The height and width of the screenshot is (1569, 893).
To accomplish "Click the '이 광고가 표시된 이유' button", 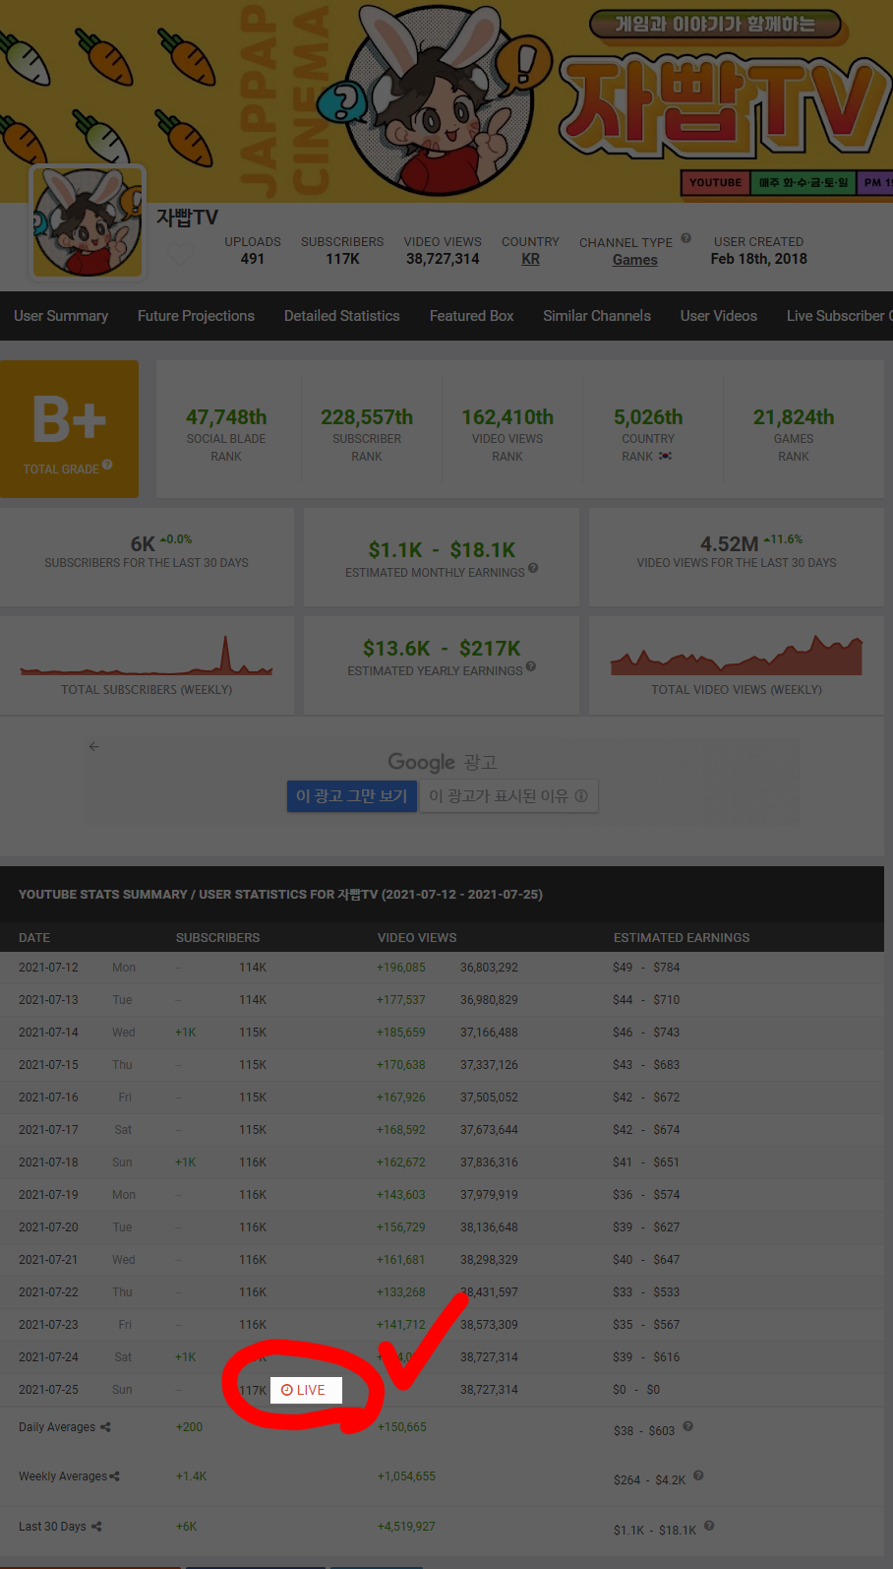I will (x=508, y=796).
